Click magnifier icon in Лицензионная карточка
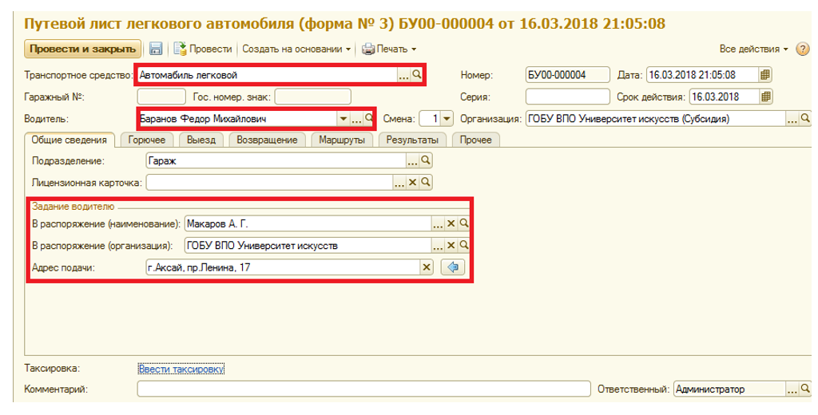This screenshot has height=415, width=818. pyautogui.click(x=425, y=183)
